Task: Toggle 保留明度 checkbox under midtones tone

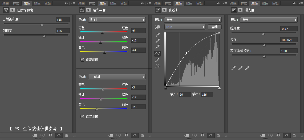Action: click(82, 116)
